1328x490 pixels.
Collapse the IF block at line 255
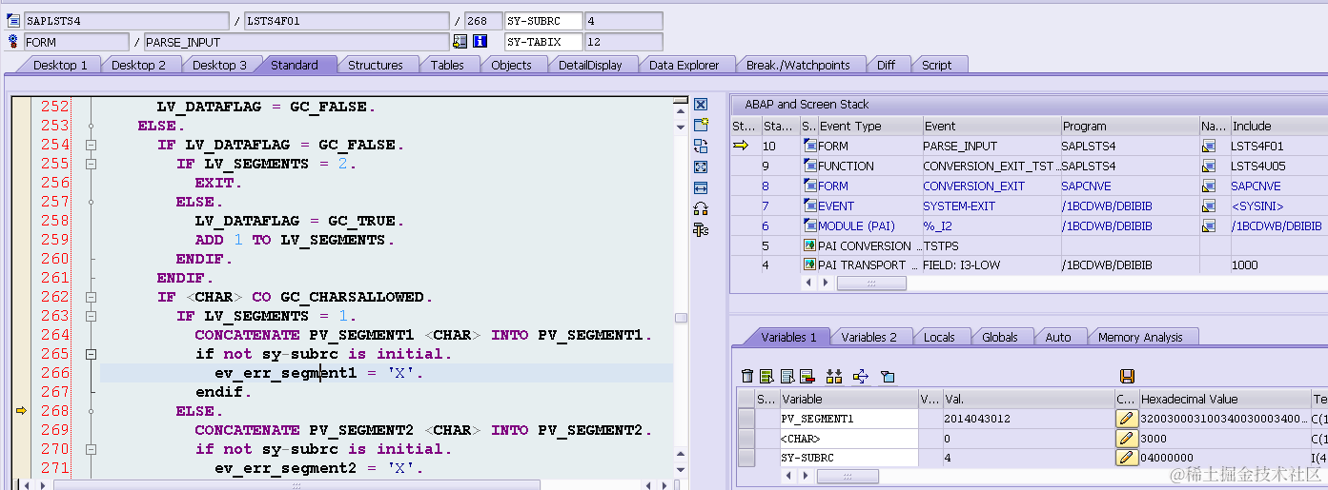click(x=91, y=164)
